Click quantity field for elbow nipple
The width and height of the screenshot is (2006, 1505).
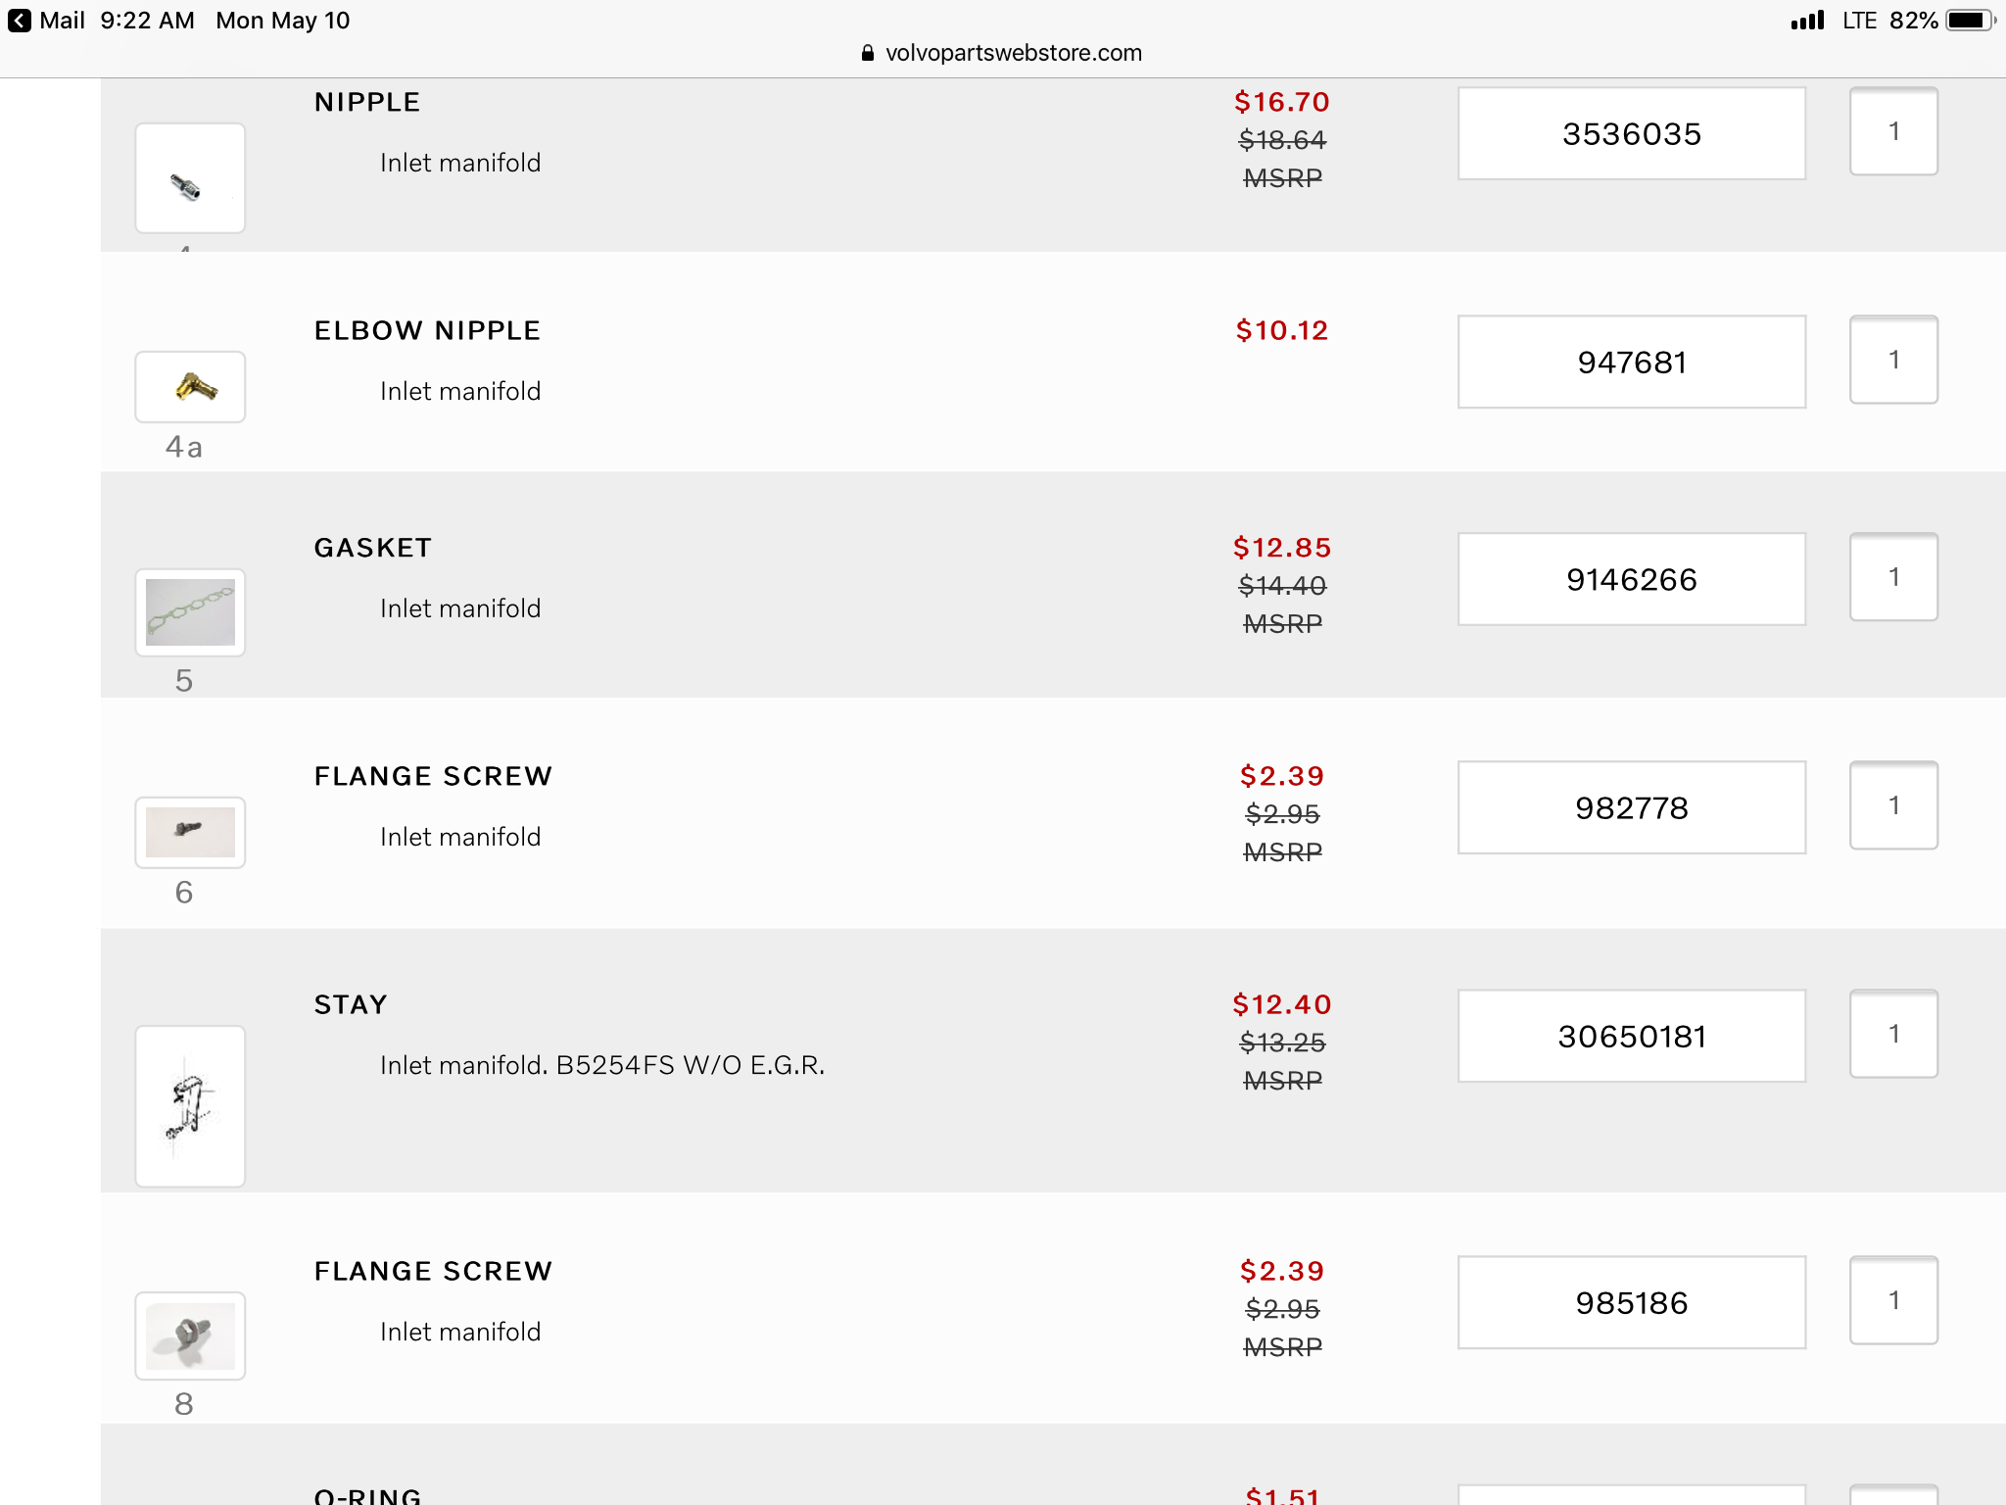coord(1892,360)
